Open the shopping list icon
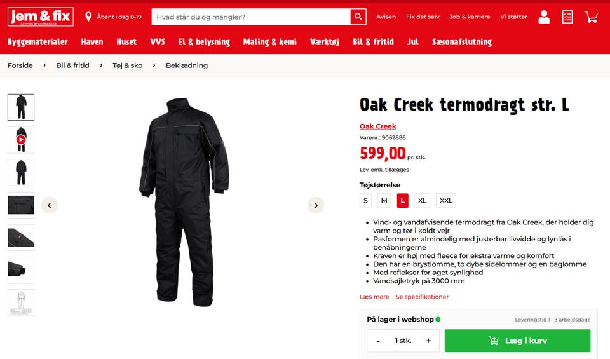 coord(567,17)
